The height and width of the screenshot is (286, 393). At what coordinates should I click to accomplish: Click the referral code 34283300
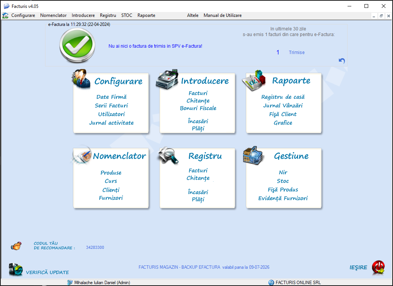tap(95, 248)
